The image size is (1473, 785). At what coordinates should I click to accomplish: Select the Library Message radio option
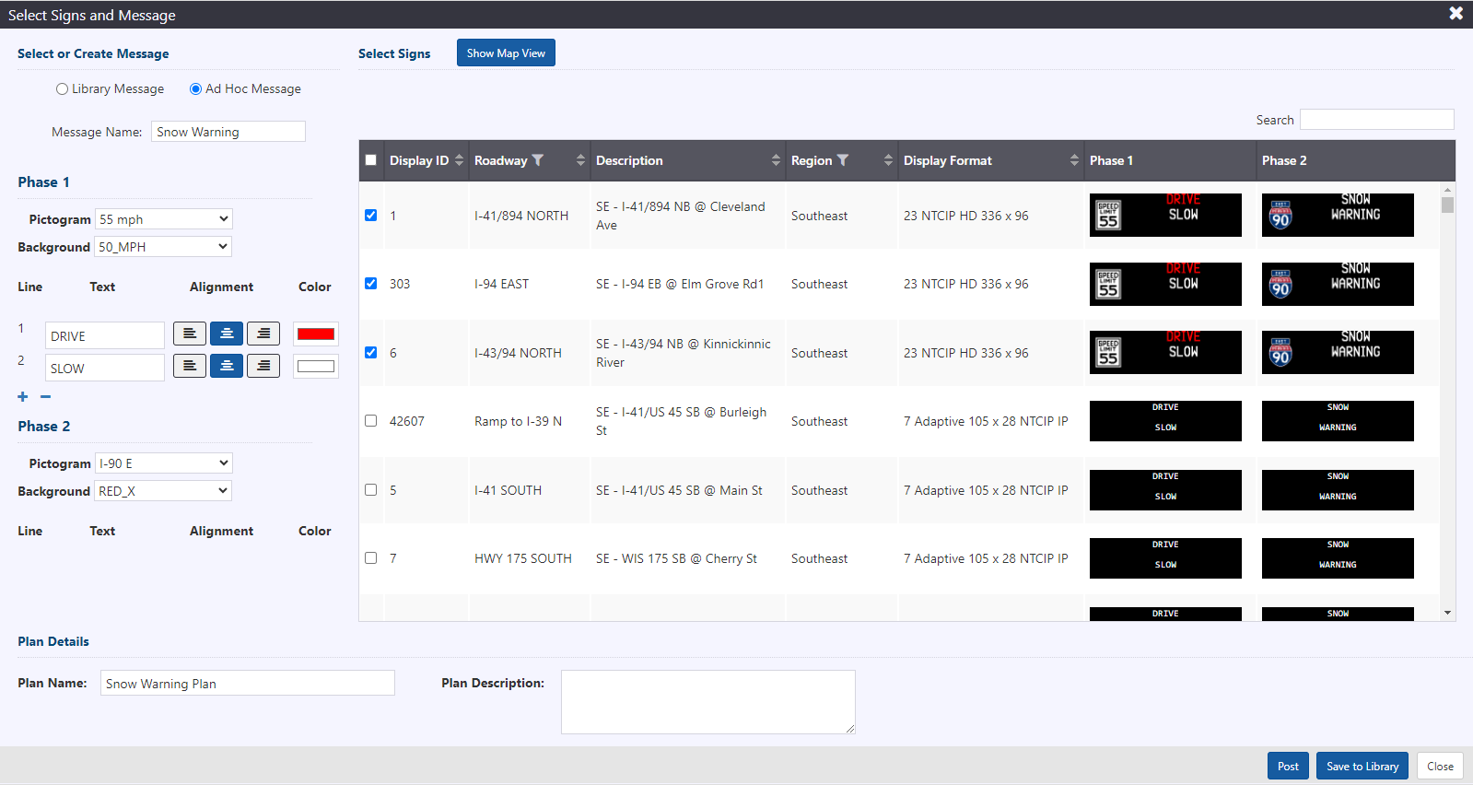pos(62,89)
